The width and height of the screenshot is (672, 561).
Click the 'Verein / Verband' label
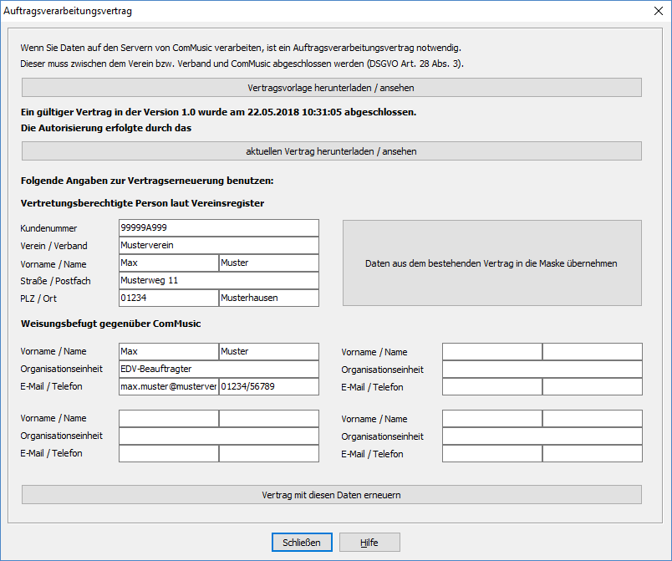53,246
